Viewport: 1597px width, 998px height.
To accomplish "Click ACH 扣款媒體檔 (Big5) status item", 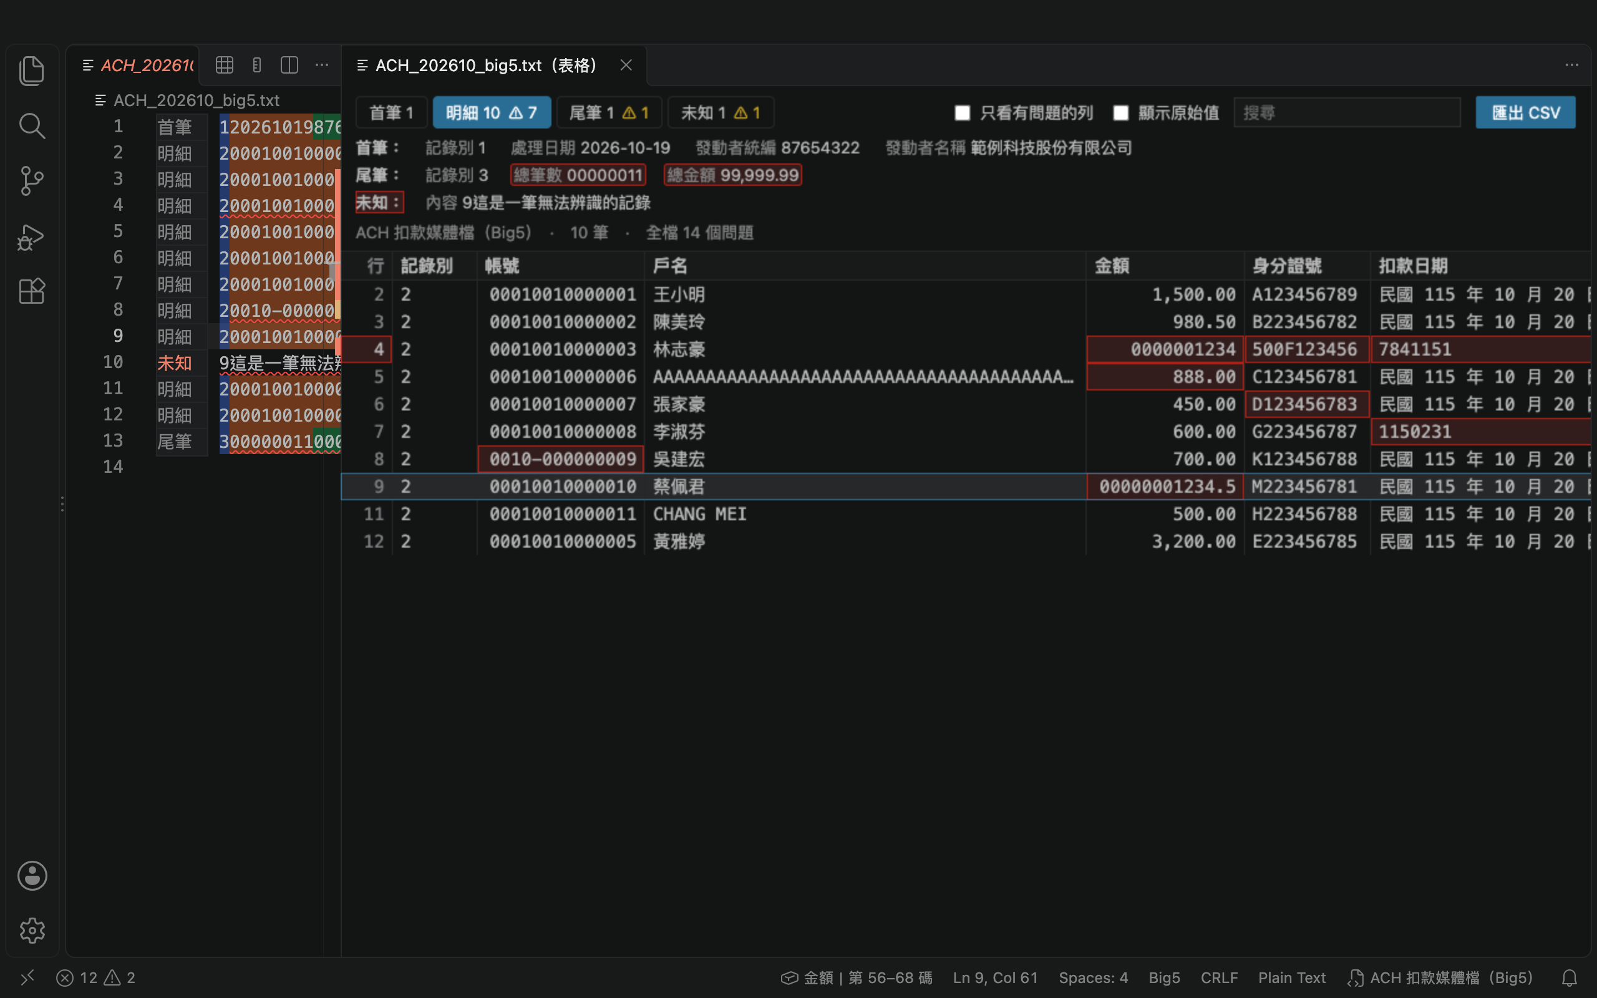I will [x=1441, y=977].
